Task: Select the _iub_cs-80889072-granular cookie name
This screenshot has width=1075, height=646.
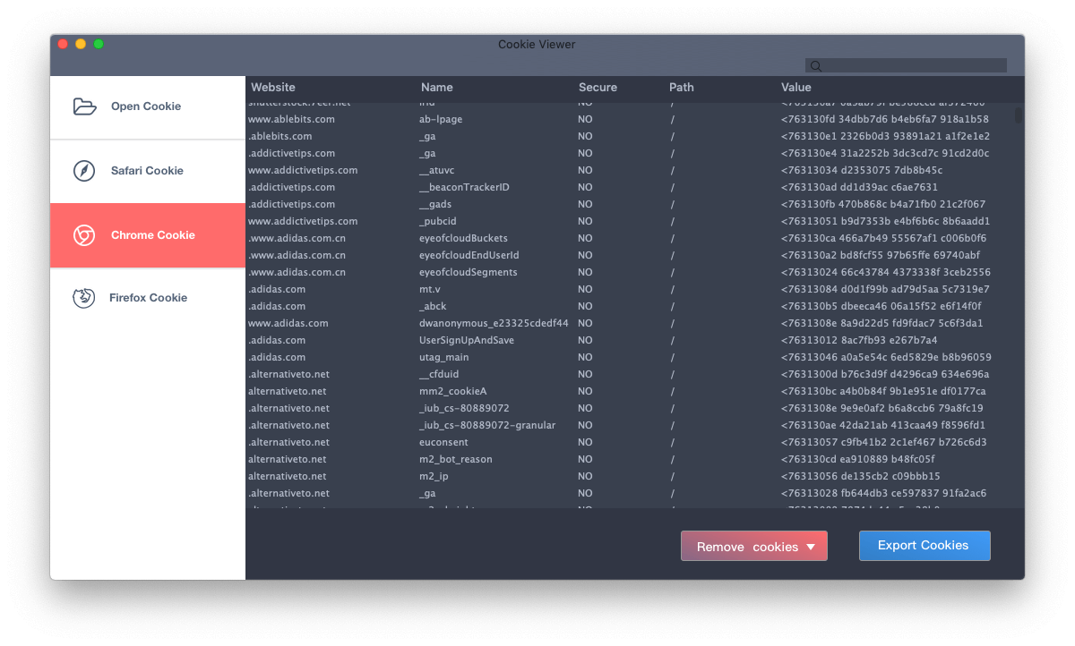Action: point(487,425)
